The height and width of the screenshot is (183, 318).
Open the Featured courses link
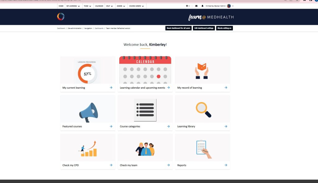pyautogui.click(x=72, y=126)
